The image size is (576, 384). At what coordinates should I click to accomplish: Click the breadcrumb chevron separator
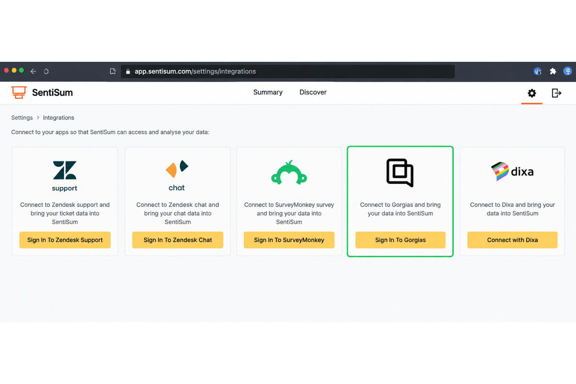pos(38,117)
